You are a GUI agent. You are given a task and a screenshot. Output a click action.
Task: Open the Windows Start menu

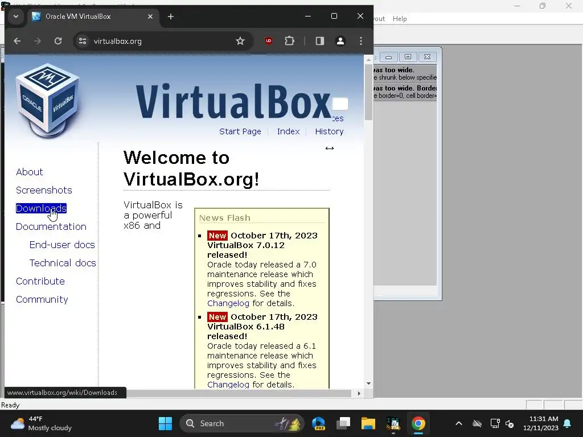pos(165,423)
